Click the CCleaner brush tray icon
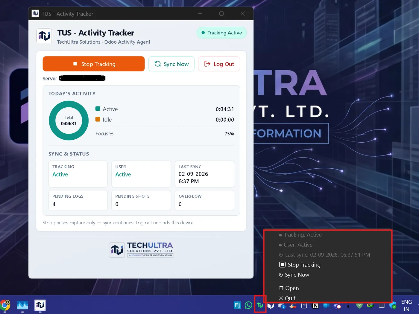 [293, 306]
